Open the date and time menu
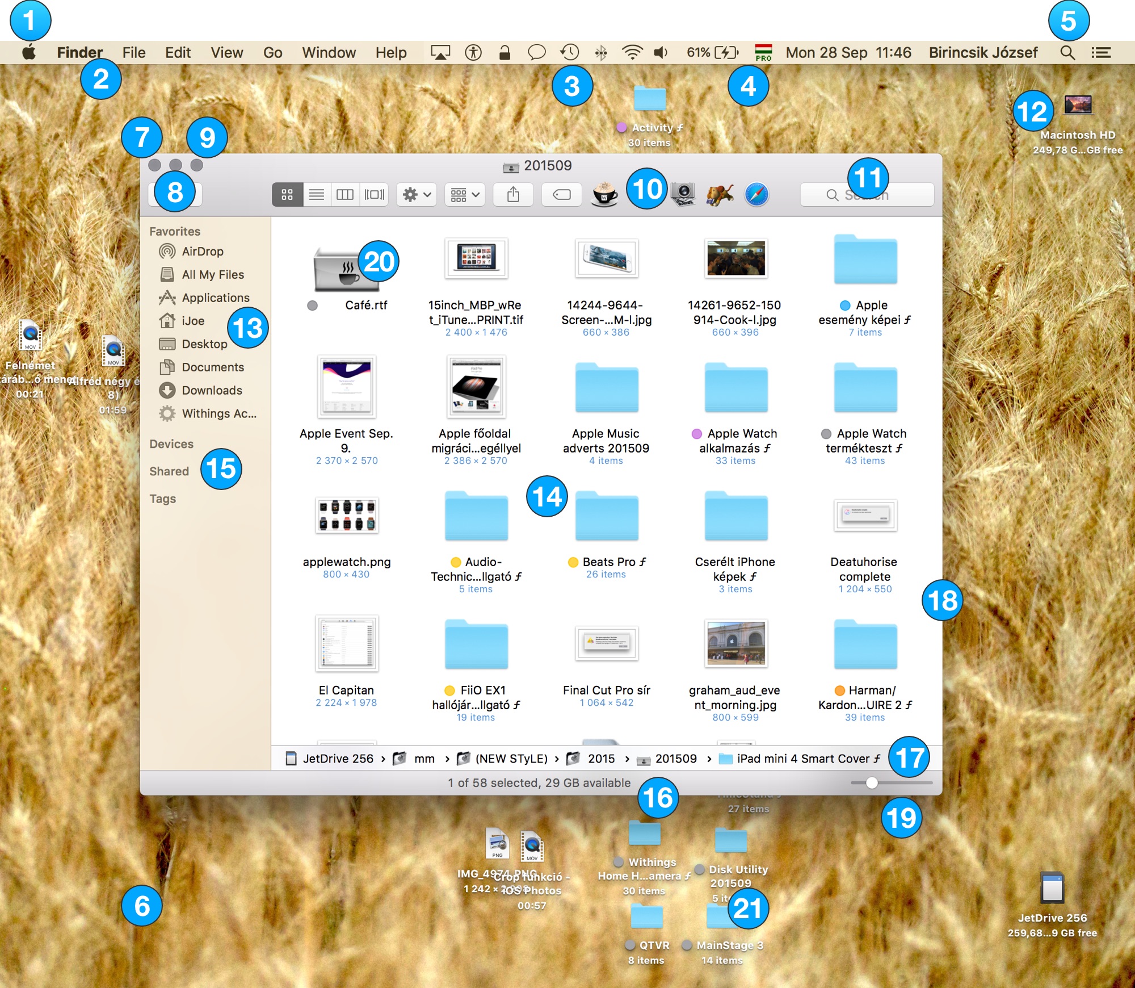The height and width of the screenshot is (988, 1135). 848,53
